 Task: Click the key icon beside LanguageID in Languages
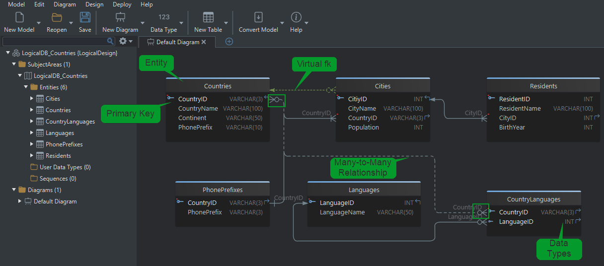tap(312, 201)
